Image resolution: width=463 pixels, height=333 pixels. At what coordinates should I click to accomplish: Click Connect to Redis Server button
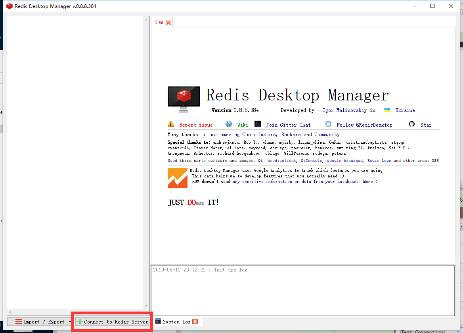(112, 321)
